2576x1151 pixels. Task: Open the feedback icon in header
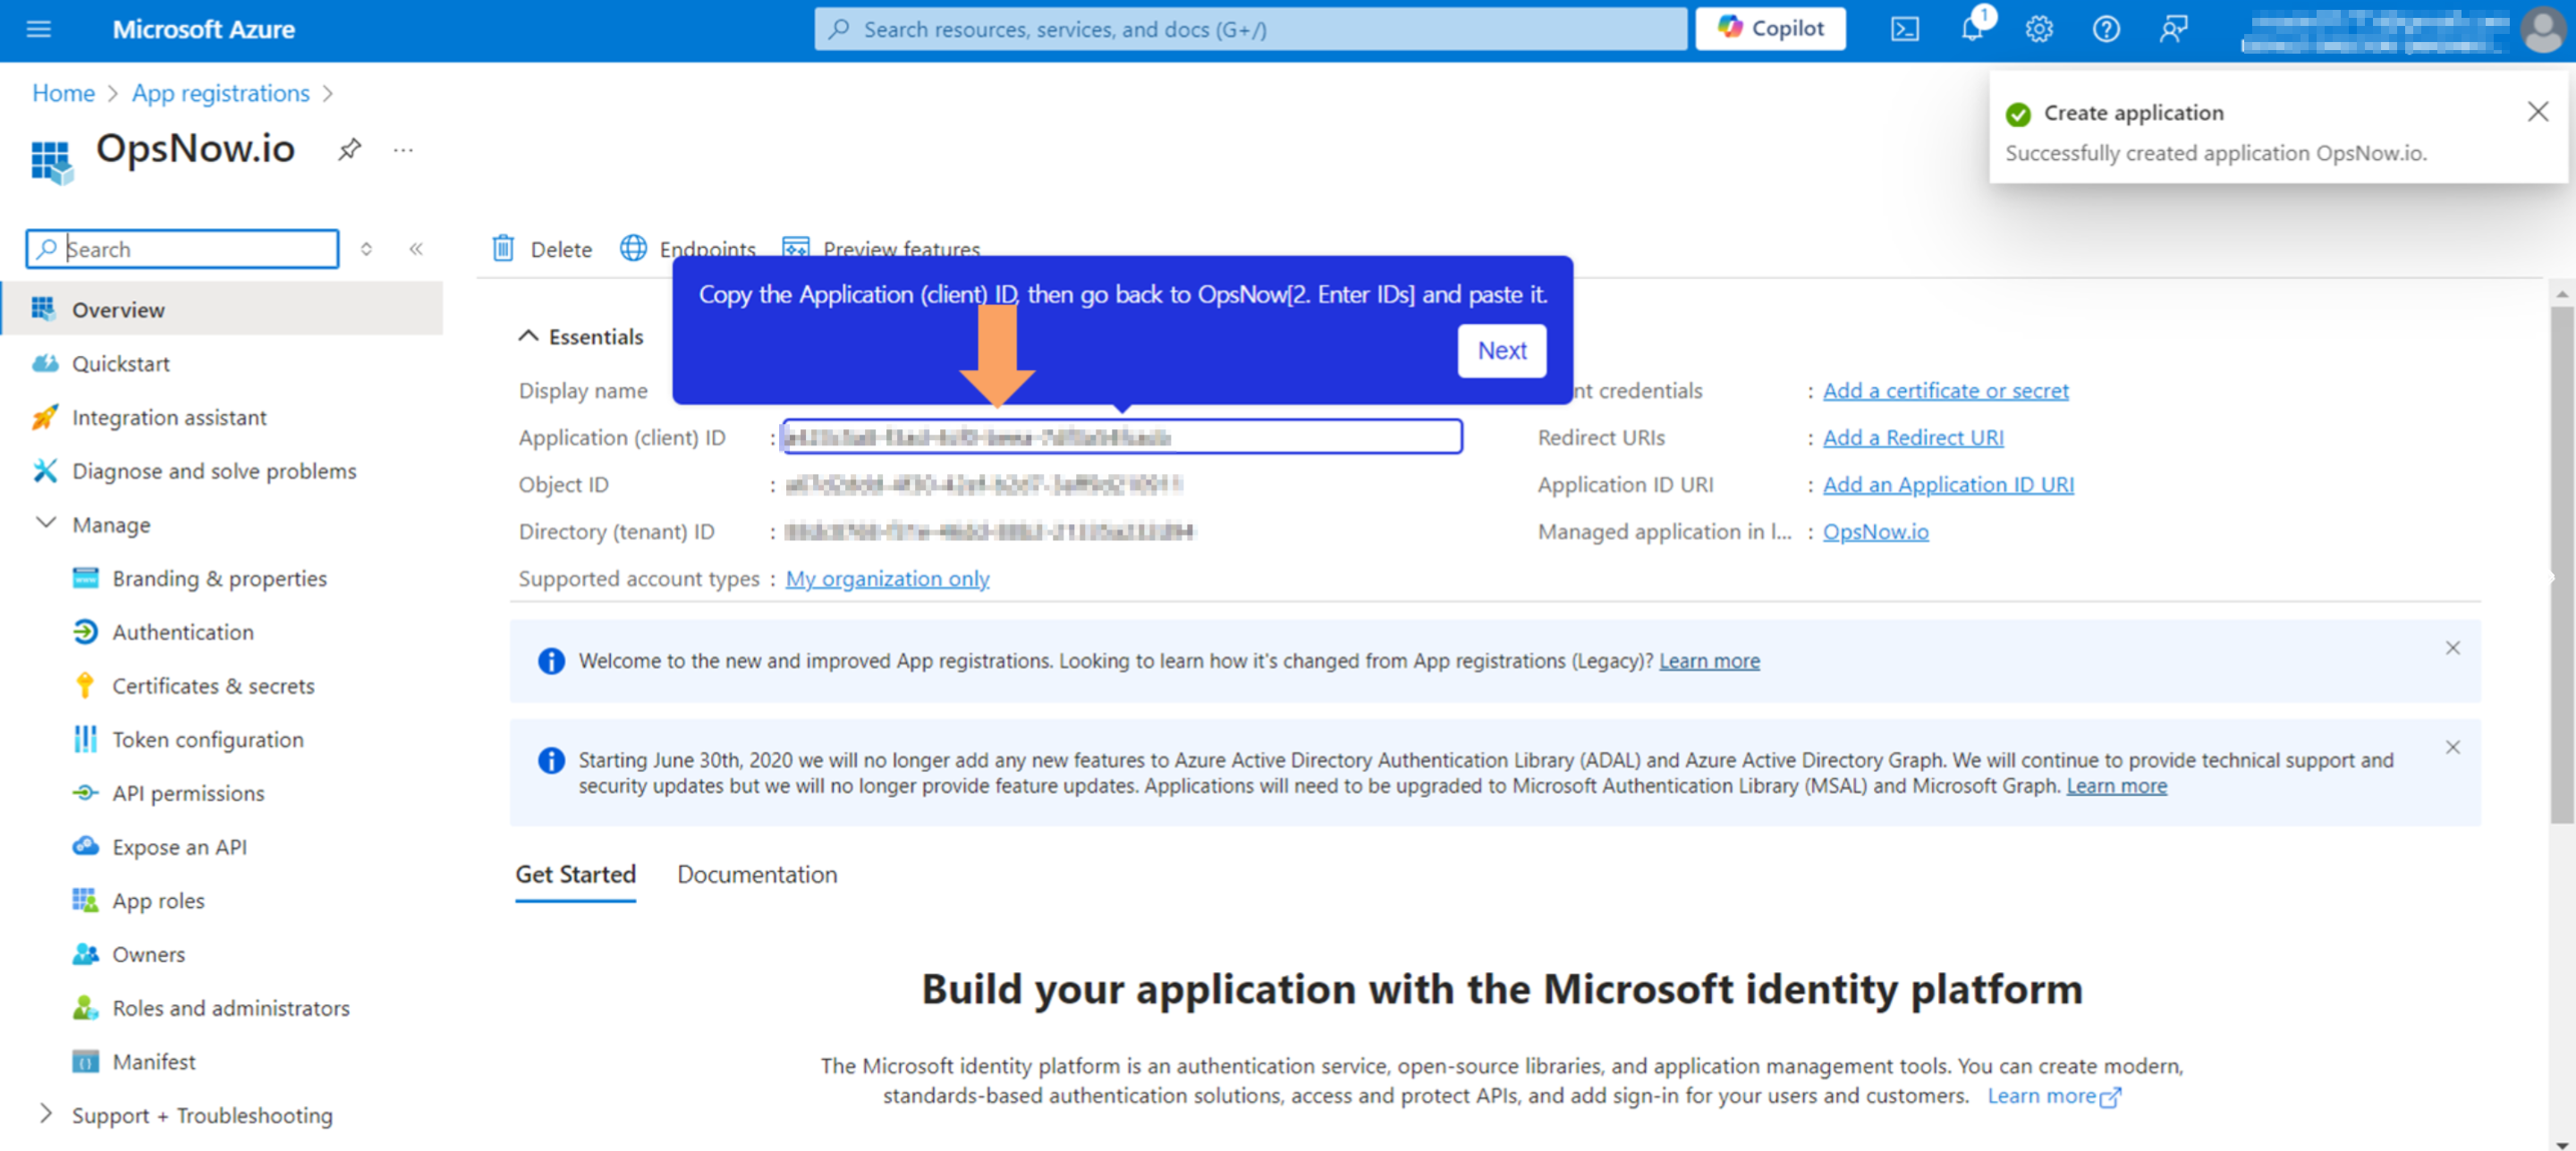tap(2173, 29)
